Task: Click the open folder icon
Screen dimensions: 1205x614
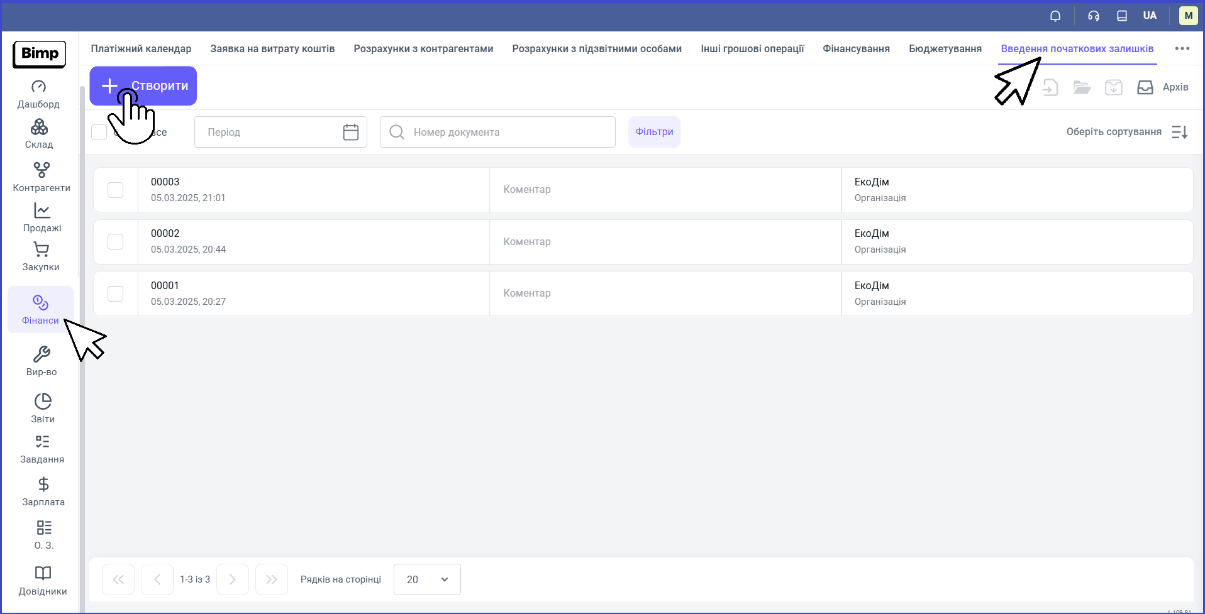Action: 1082,87
